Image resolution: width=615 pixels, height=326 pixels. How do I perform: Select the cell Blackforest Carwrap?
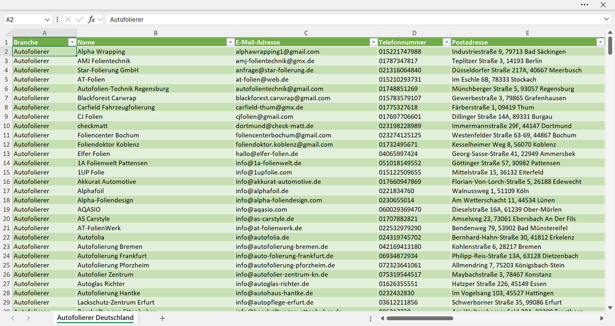click(156, 98)
